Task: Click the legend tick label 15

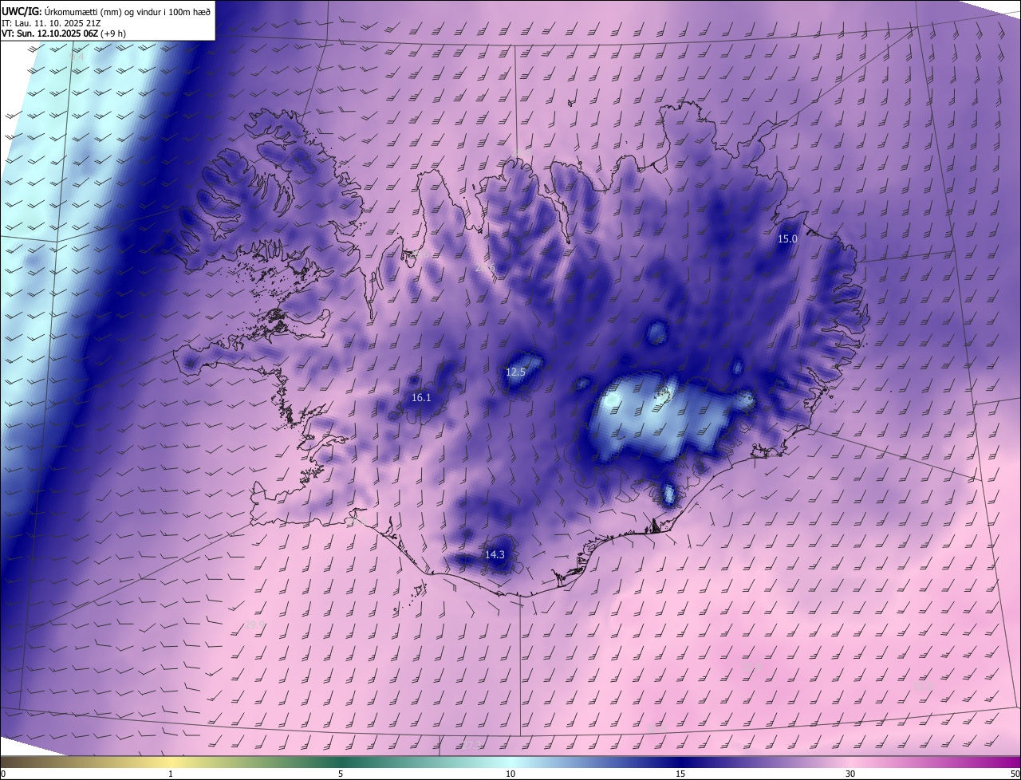Action: 680,774
